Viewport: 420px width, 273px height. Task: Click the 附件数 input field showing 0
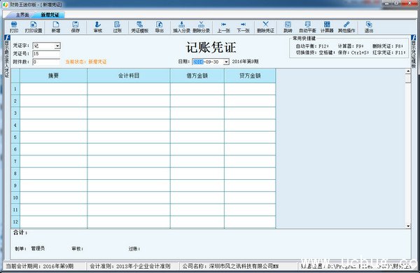coord(46,62)
